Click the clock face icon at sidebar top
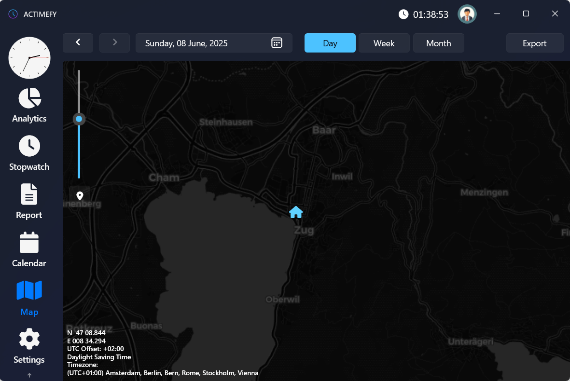The image size is (570, 381). [29, 58]
